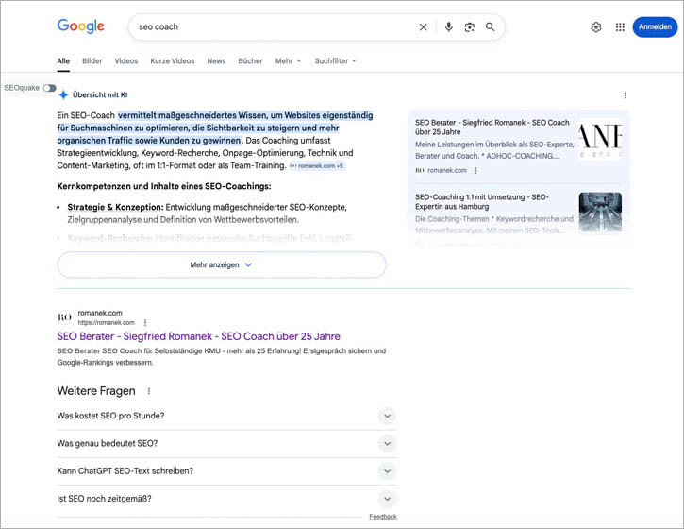Viewport: 684px width, 529px height.
Task: Click the 'Übersicht mit KI' heading
Action: [x=100, y=94]
